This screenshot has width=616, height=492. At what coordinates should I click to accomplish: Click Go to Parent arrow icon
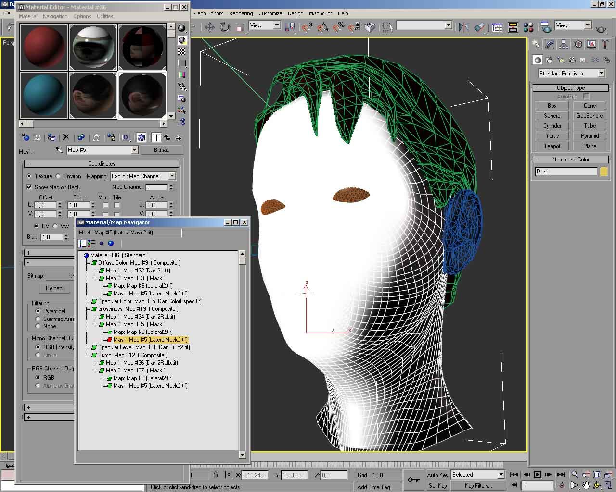[x=167, y=138]
